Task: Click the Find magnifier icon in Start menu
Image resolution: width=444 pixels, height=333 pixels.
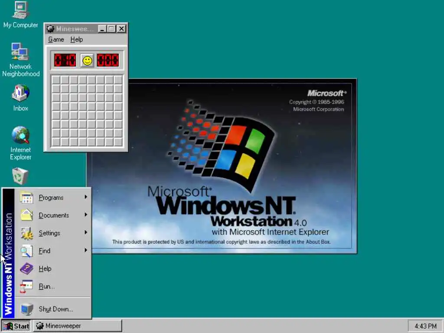Action: pyautogui.click(x=26, y=251)
